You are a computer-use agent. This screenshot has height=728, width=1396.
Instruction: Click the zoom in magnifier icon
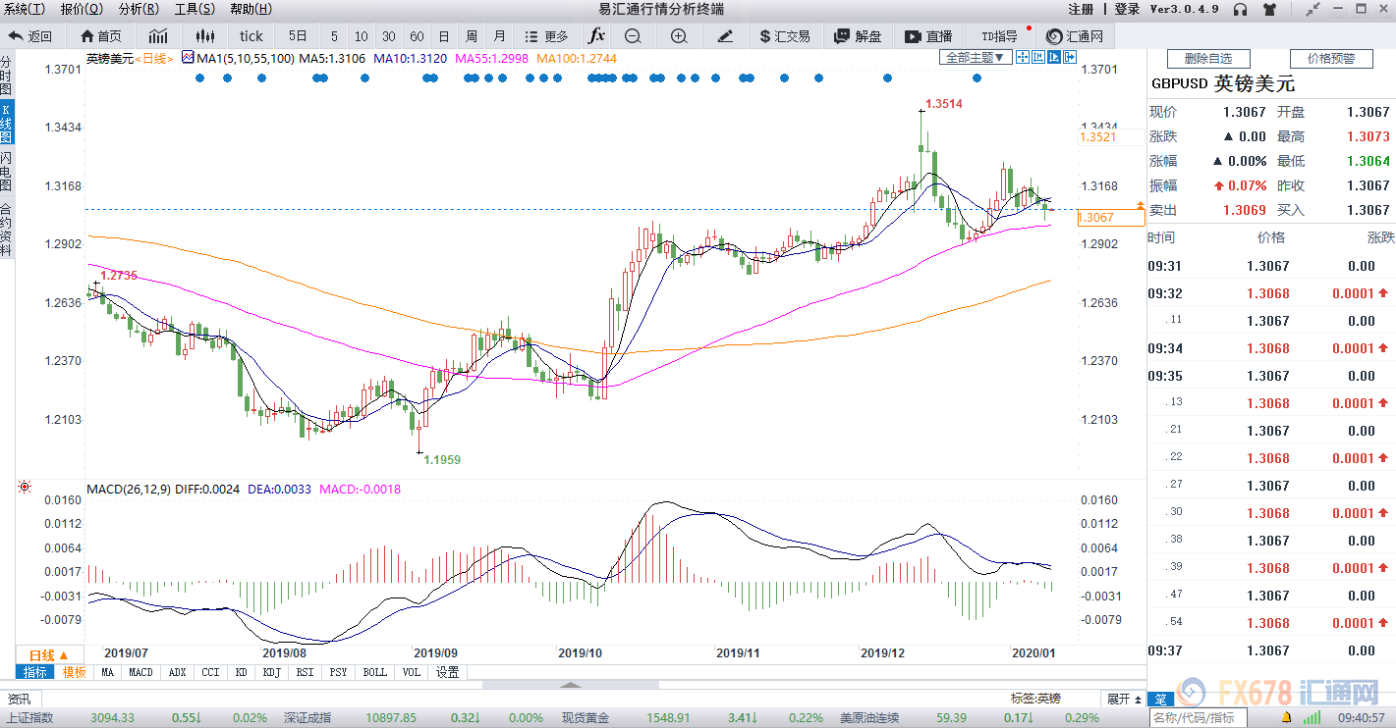point(679,36)
